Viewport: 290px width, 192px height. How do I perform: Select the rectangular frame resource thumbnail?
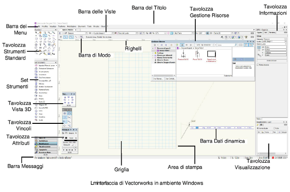pos(212,54)
